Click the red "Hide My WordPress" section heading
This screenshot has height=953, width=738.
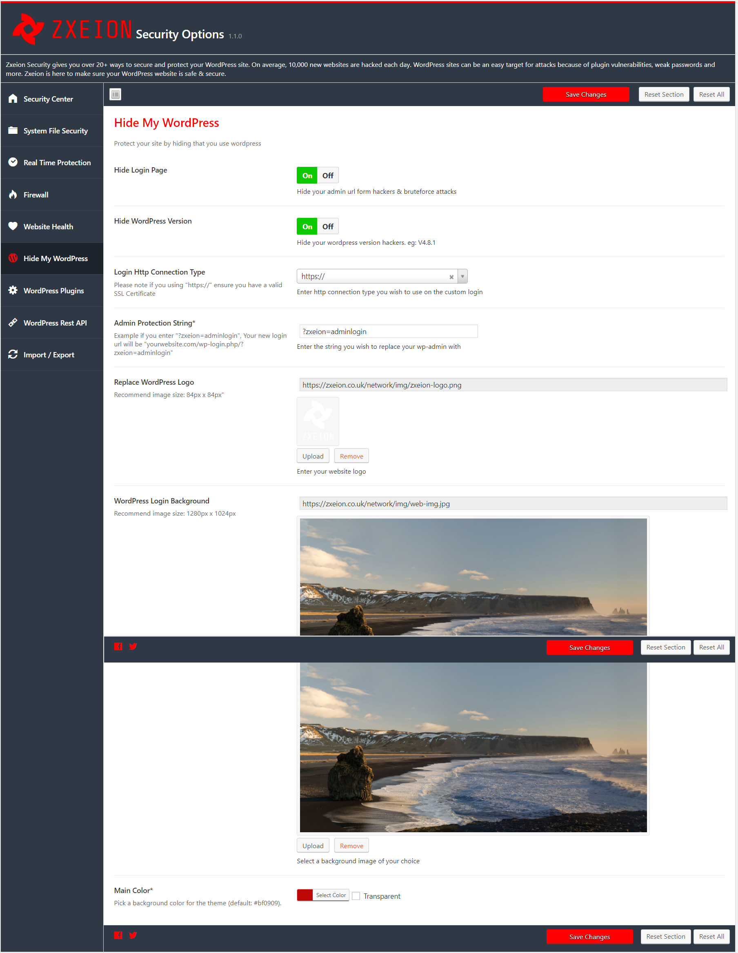pos(167,123)
